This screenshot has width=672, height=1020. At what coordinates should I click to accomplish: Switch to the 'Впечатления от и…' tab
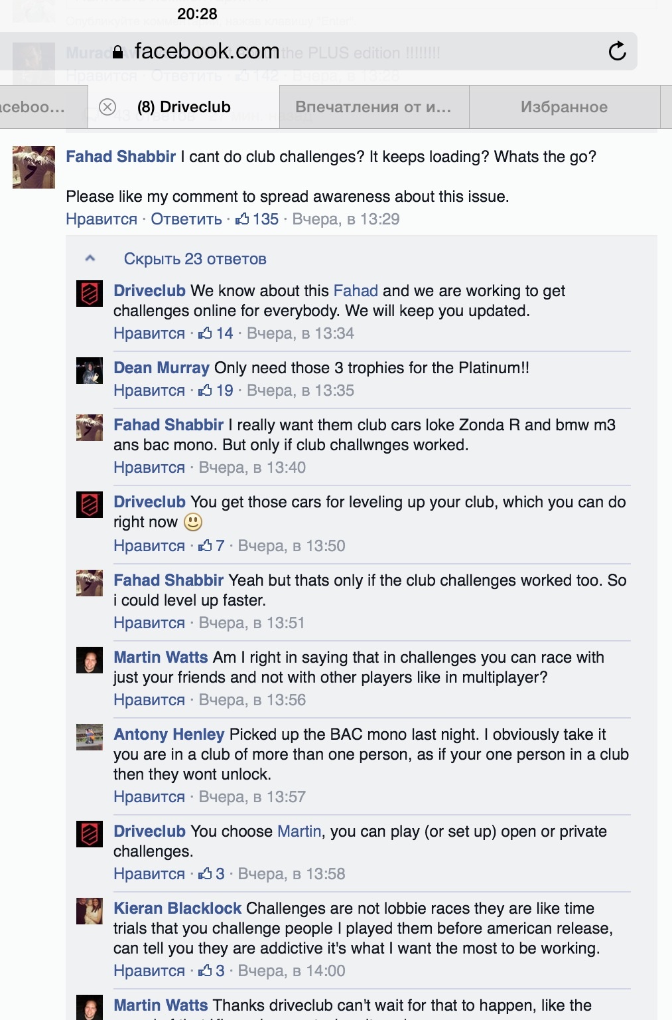(x=373, y=107)
